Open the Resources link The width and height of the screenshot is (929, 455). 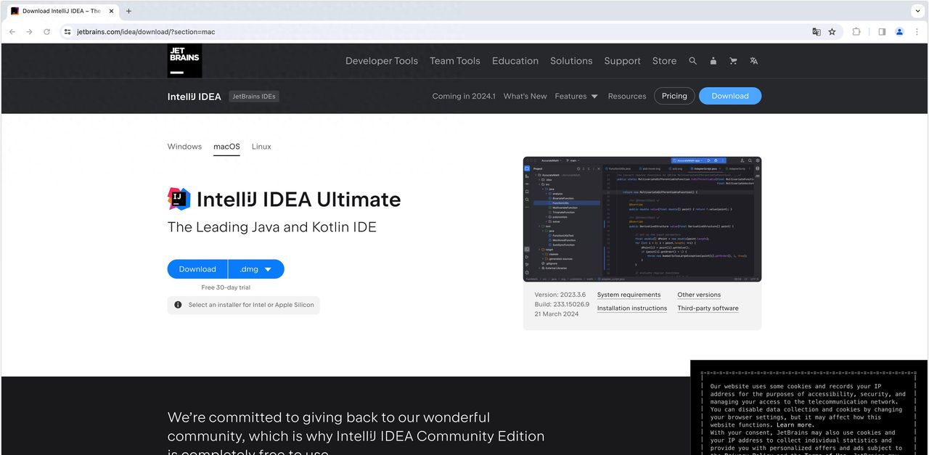coord(627,96)
